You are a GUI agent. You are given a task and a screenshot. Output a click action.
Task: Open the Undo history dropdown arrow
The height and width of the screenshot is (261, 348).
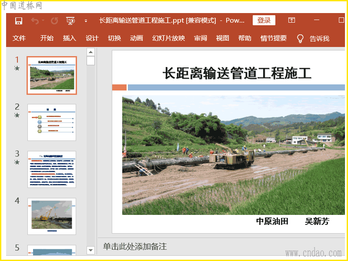pos(43,20)
